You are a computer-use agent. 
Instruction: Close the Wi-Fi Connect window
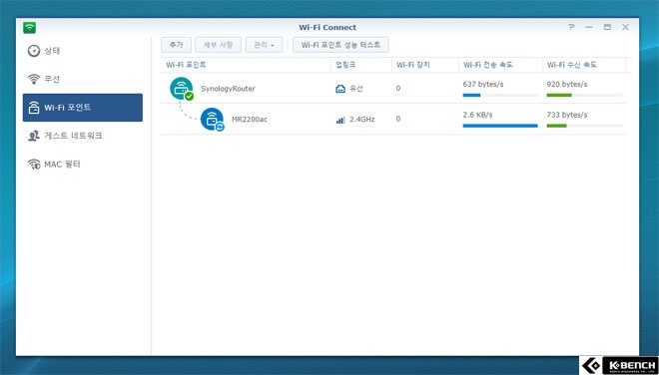tap(625, 27)
